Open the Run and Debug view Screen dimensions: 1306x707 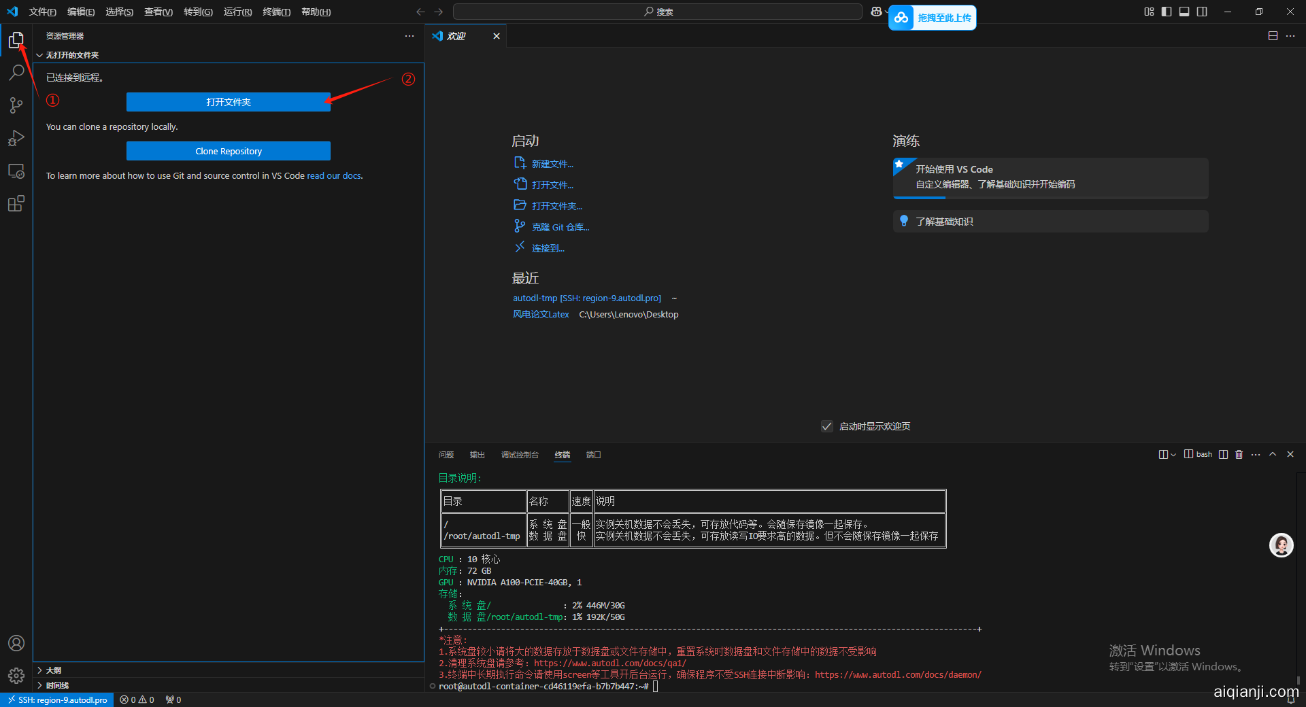[x=16, y=138]
